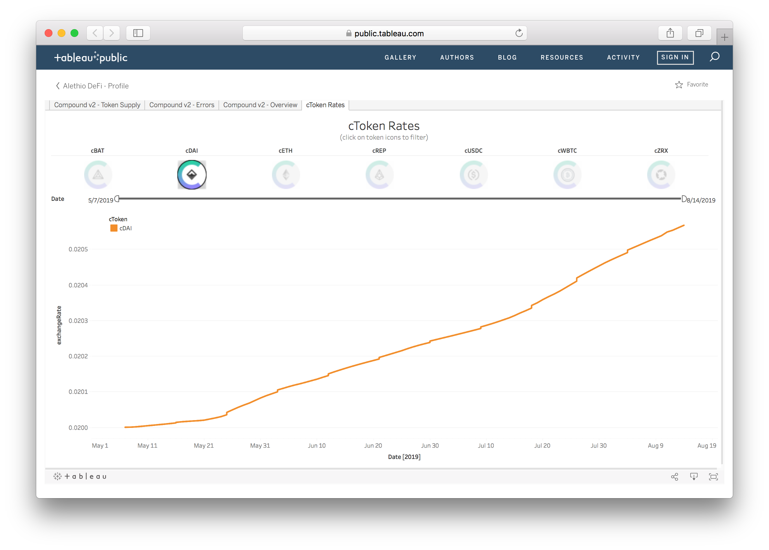This screenshot has width=769, height=550.
Task: Click the download icon in Tableau footer
Action: point(694,476)
